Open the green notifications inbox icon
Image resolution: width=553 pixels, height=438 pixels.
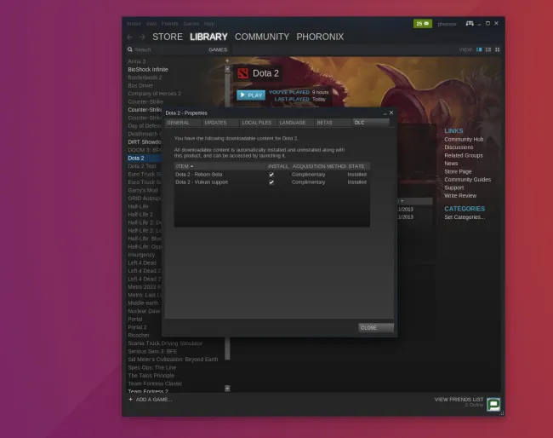tap(422, 23)
